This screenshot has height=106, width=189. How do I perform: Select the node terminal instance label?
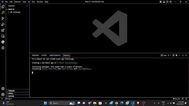pos(164,55)
